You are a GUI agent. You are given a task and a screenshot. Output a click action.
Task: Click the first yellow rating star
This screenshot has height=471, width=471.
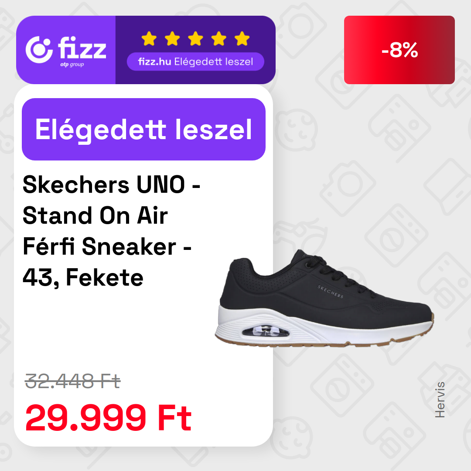(149, 39)
